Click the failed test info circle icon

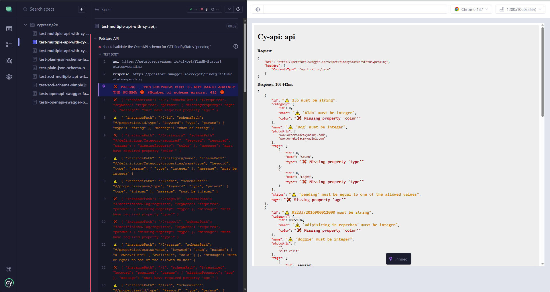(x=236, y=46)
